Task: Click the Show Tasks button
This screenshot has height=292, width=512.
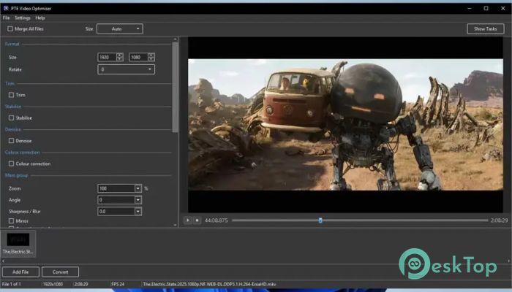Action: 485,28
